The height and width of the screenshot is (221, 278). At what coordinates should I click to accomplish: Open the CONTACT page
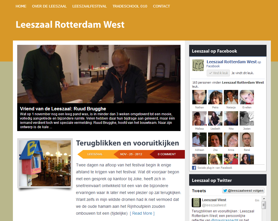(x=161, y=6)
